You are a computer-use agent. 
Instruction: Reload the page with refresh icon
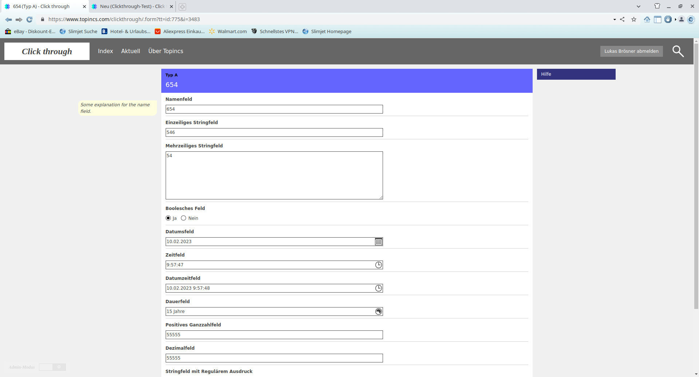[29, 19]
